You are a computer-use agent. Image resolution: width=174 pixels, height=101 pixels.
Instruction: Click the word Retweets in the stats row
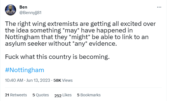pos(18,95)
